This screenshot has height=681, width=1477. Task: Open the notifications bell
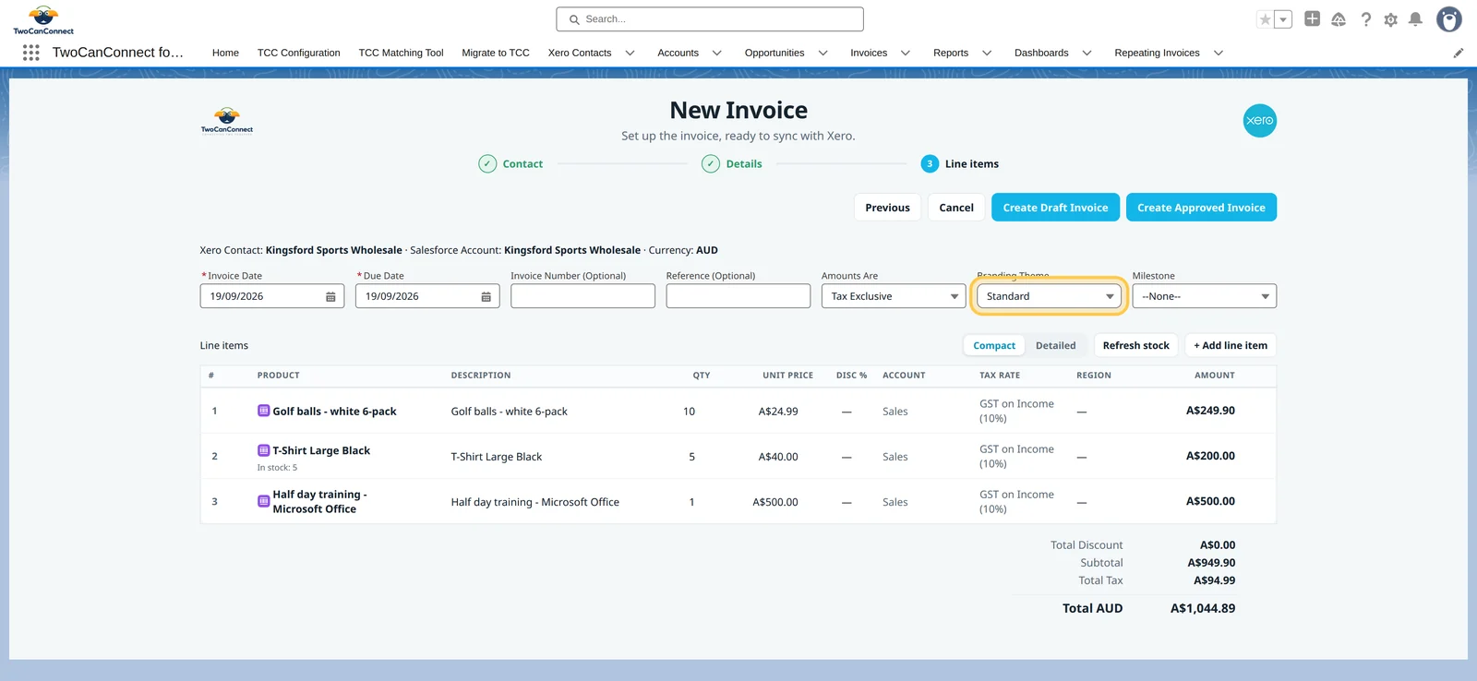[x=1415, y=19]
